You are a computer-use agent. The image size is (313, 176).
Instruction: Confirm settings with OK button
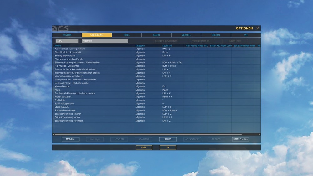[x=168, y=148]
